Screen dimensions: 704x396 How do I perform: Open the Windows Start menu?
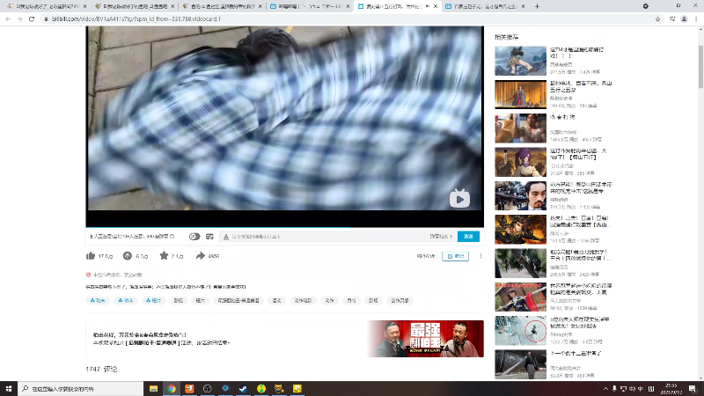click(9, 388)
